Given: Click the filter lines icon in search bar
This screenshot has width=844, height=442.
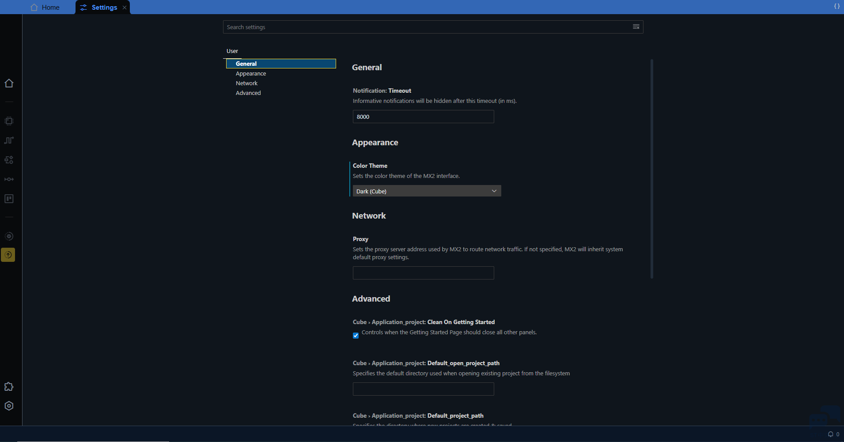Looking at the screenshot, I should (636, 27).
